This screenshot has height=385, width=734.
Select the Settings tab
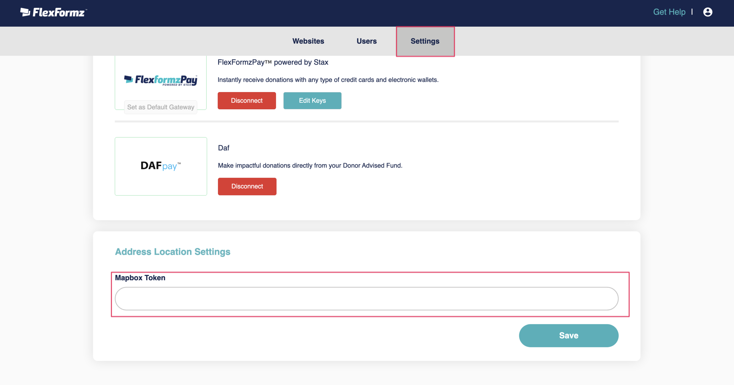point(425,41)
